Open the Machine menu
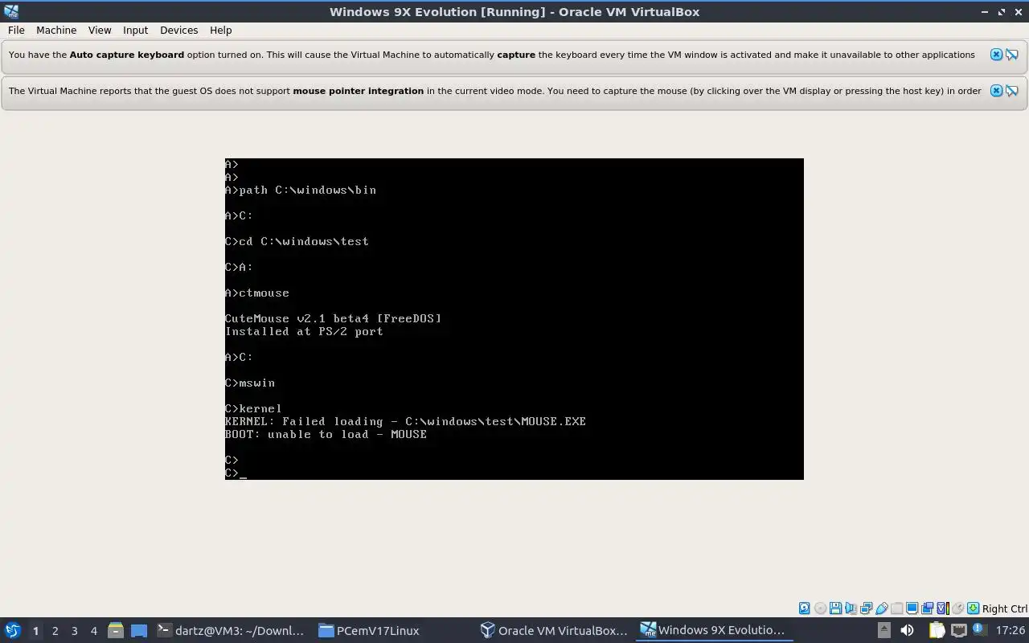This screenshot has width=1029, height=643. point(56,30)
